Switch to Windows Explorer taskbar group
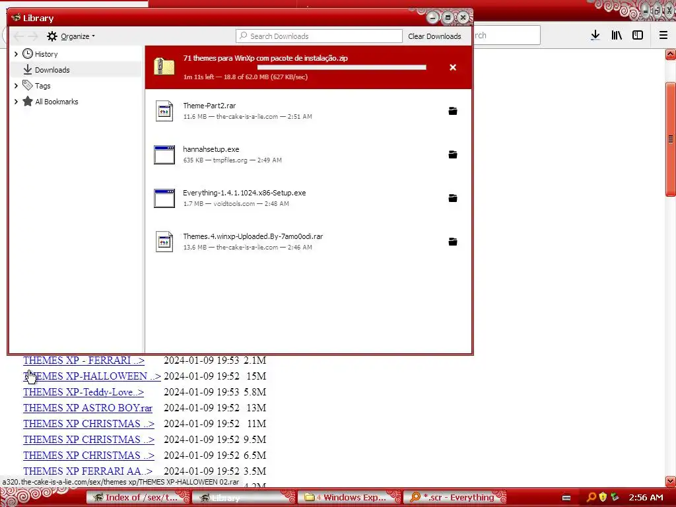The width and height of the screenshot is (676, 507). (x=349, y=498)
